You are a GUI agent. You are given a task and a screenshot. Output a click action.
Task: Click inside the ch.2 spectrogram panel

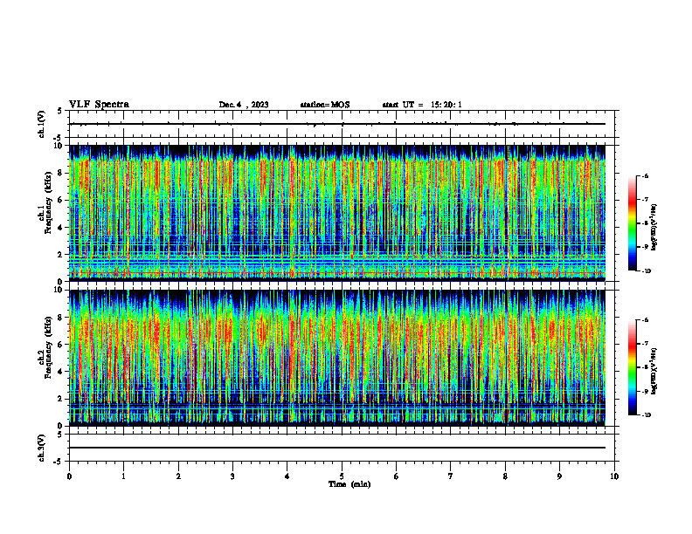tap(337, 358)
